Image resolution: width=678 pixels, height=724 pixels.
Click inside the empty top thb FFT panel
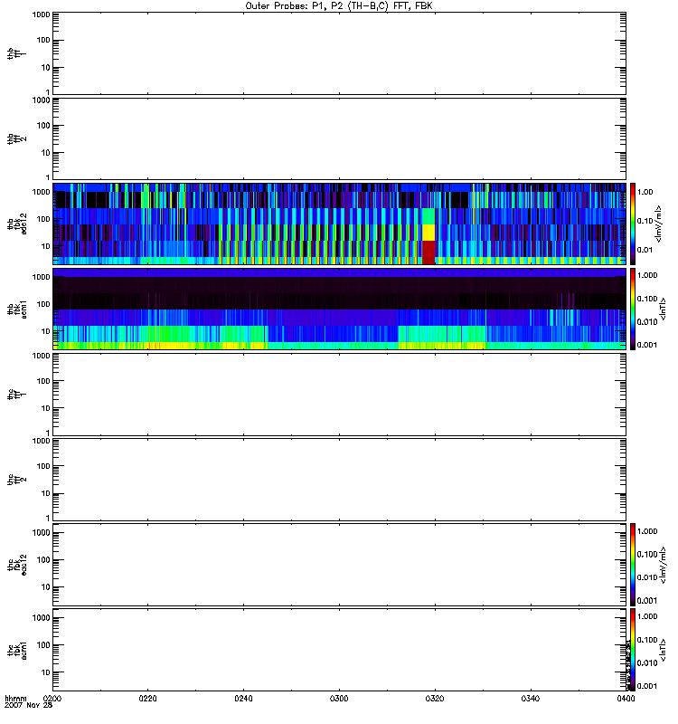point(338,53)
